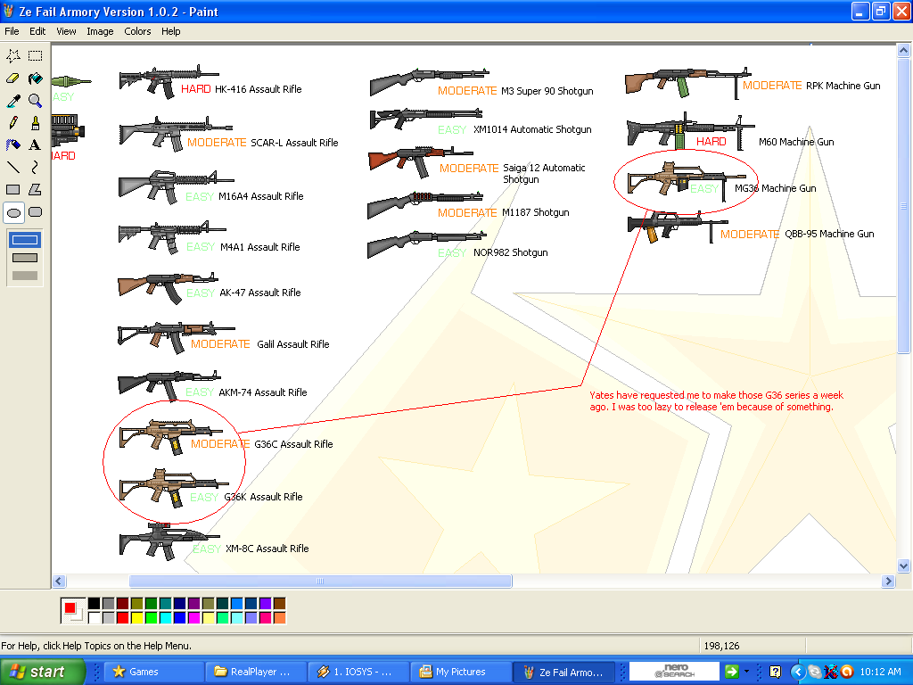
Task: Open the Nero search dropdown arrow
Action: tap(746, 672)
